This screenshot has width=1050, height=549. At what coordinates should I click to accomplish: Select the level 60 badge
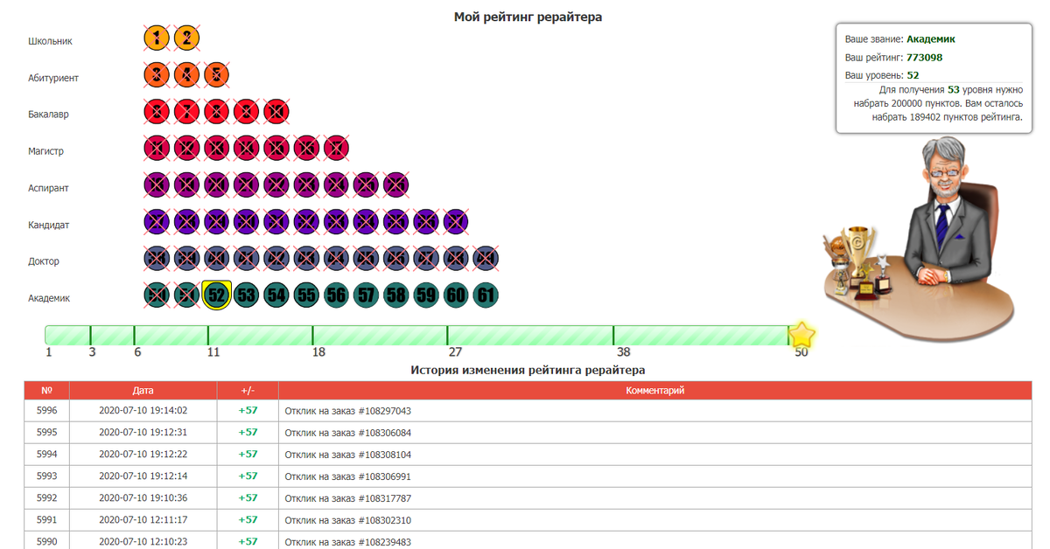coord(455,295)
